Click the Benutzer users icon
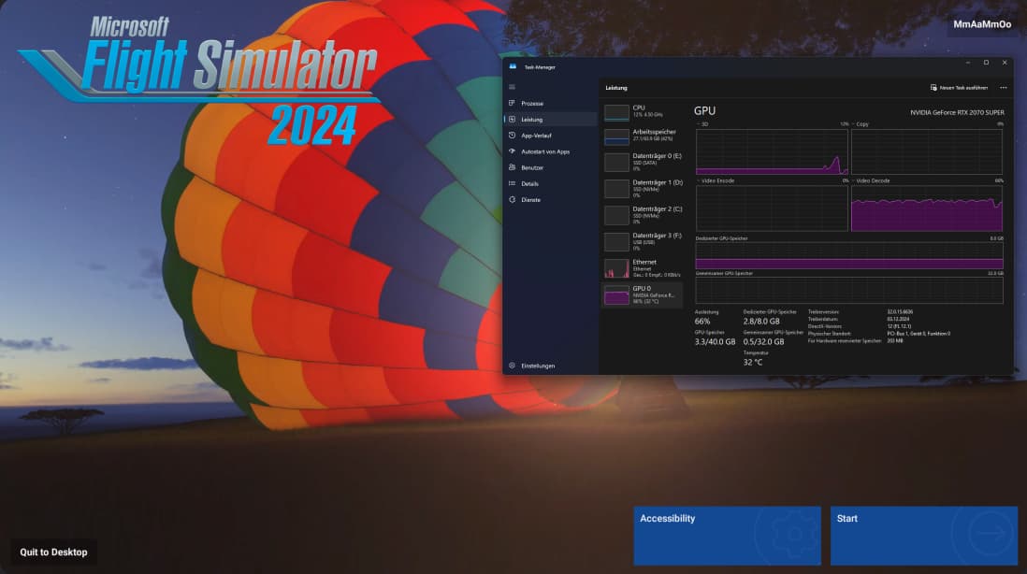Image resolution: width=1027 pixels, height=574 pixels. pyautogui.click(x=513, y=167)
